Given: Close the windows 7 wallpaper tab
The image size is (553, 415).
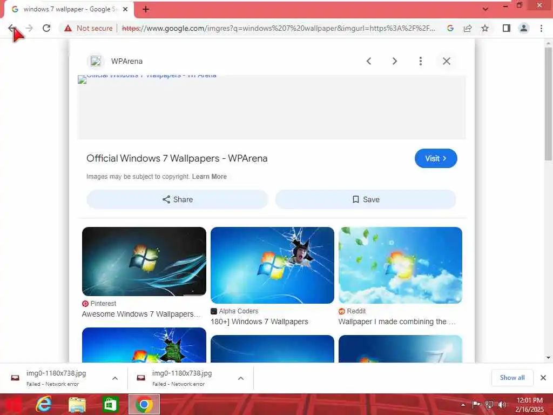Looking at the screenshot, I should [125, 9].
